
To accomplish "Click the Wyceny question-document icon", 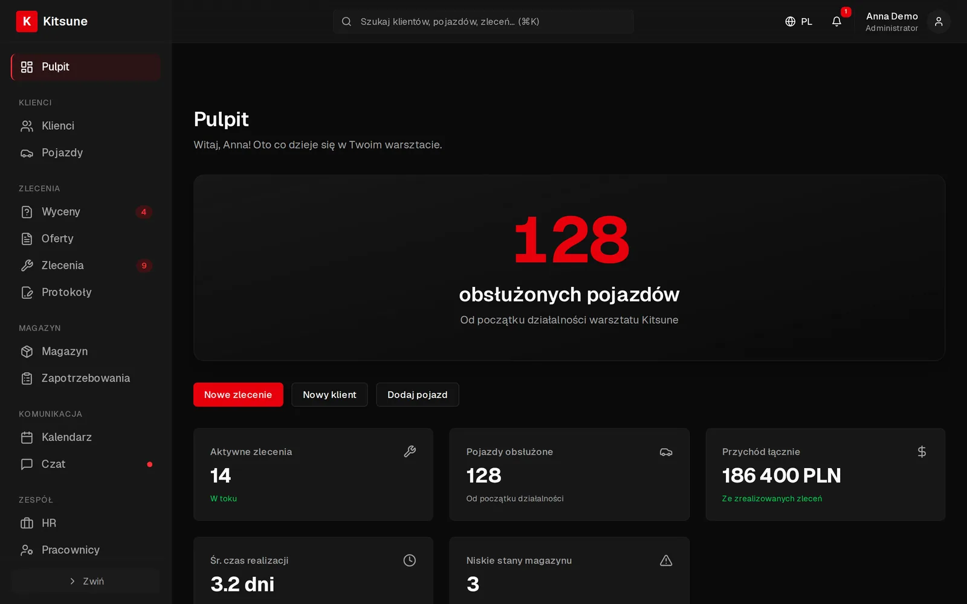I will 27,212.
